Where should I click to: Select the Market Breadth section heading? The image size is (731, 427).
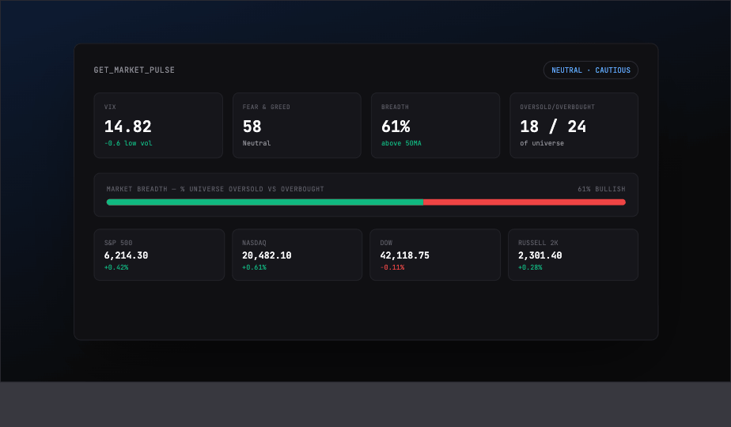click(215, 189)
